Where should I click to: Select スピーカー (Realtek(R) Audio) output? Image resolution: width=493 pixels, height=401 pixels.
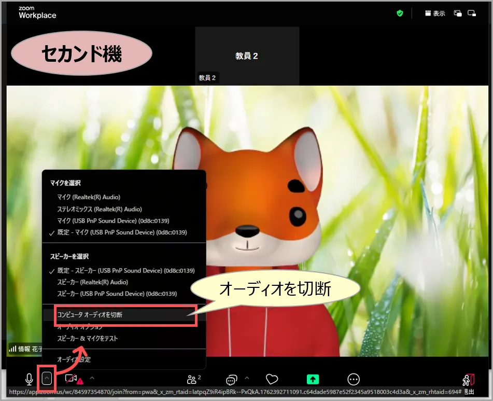[x=92, y=282]
